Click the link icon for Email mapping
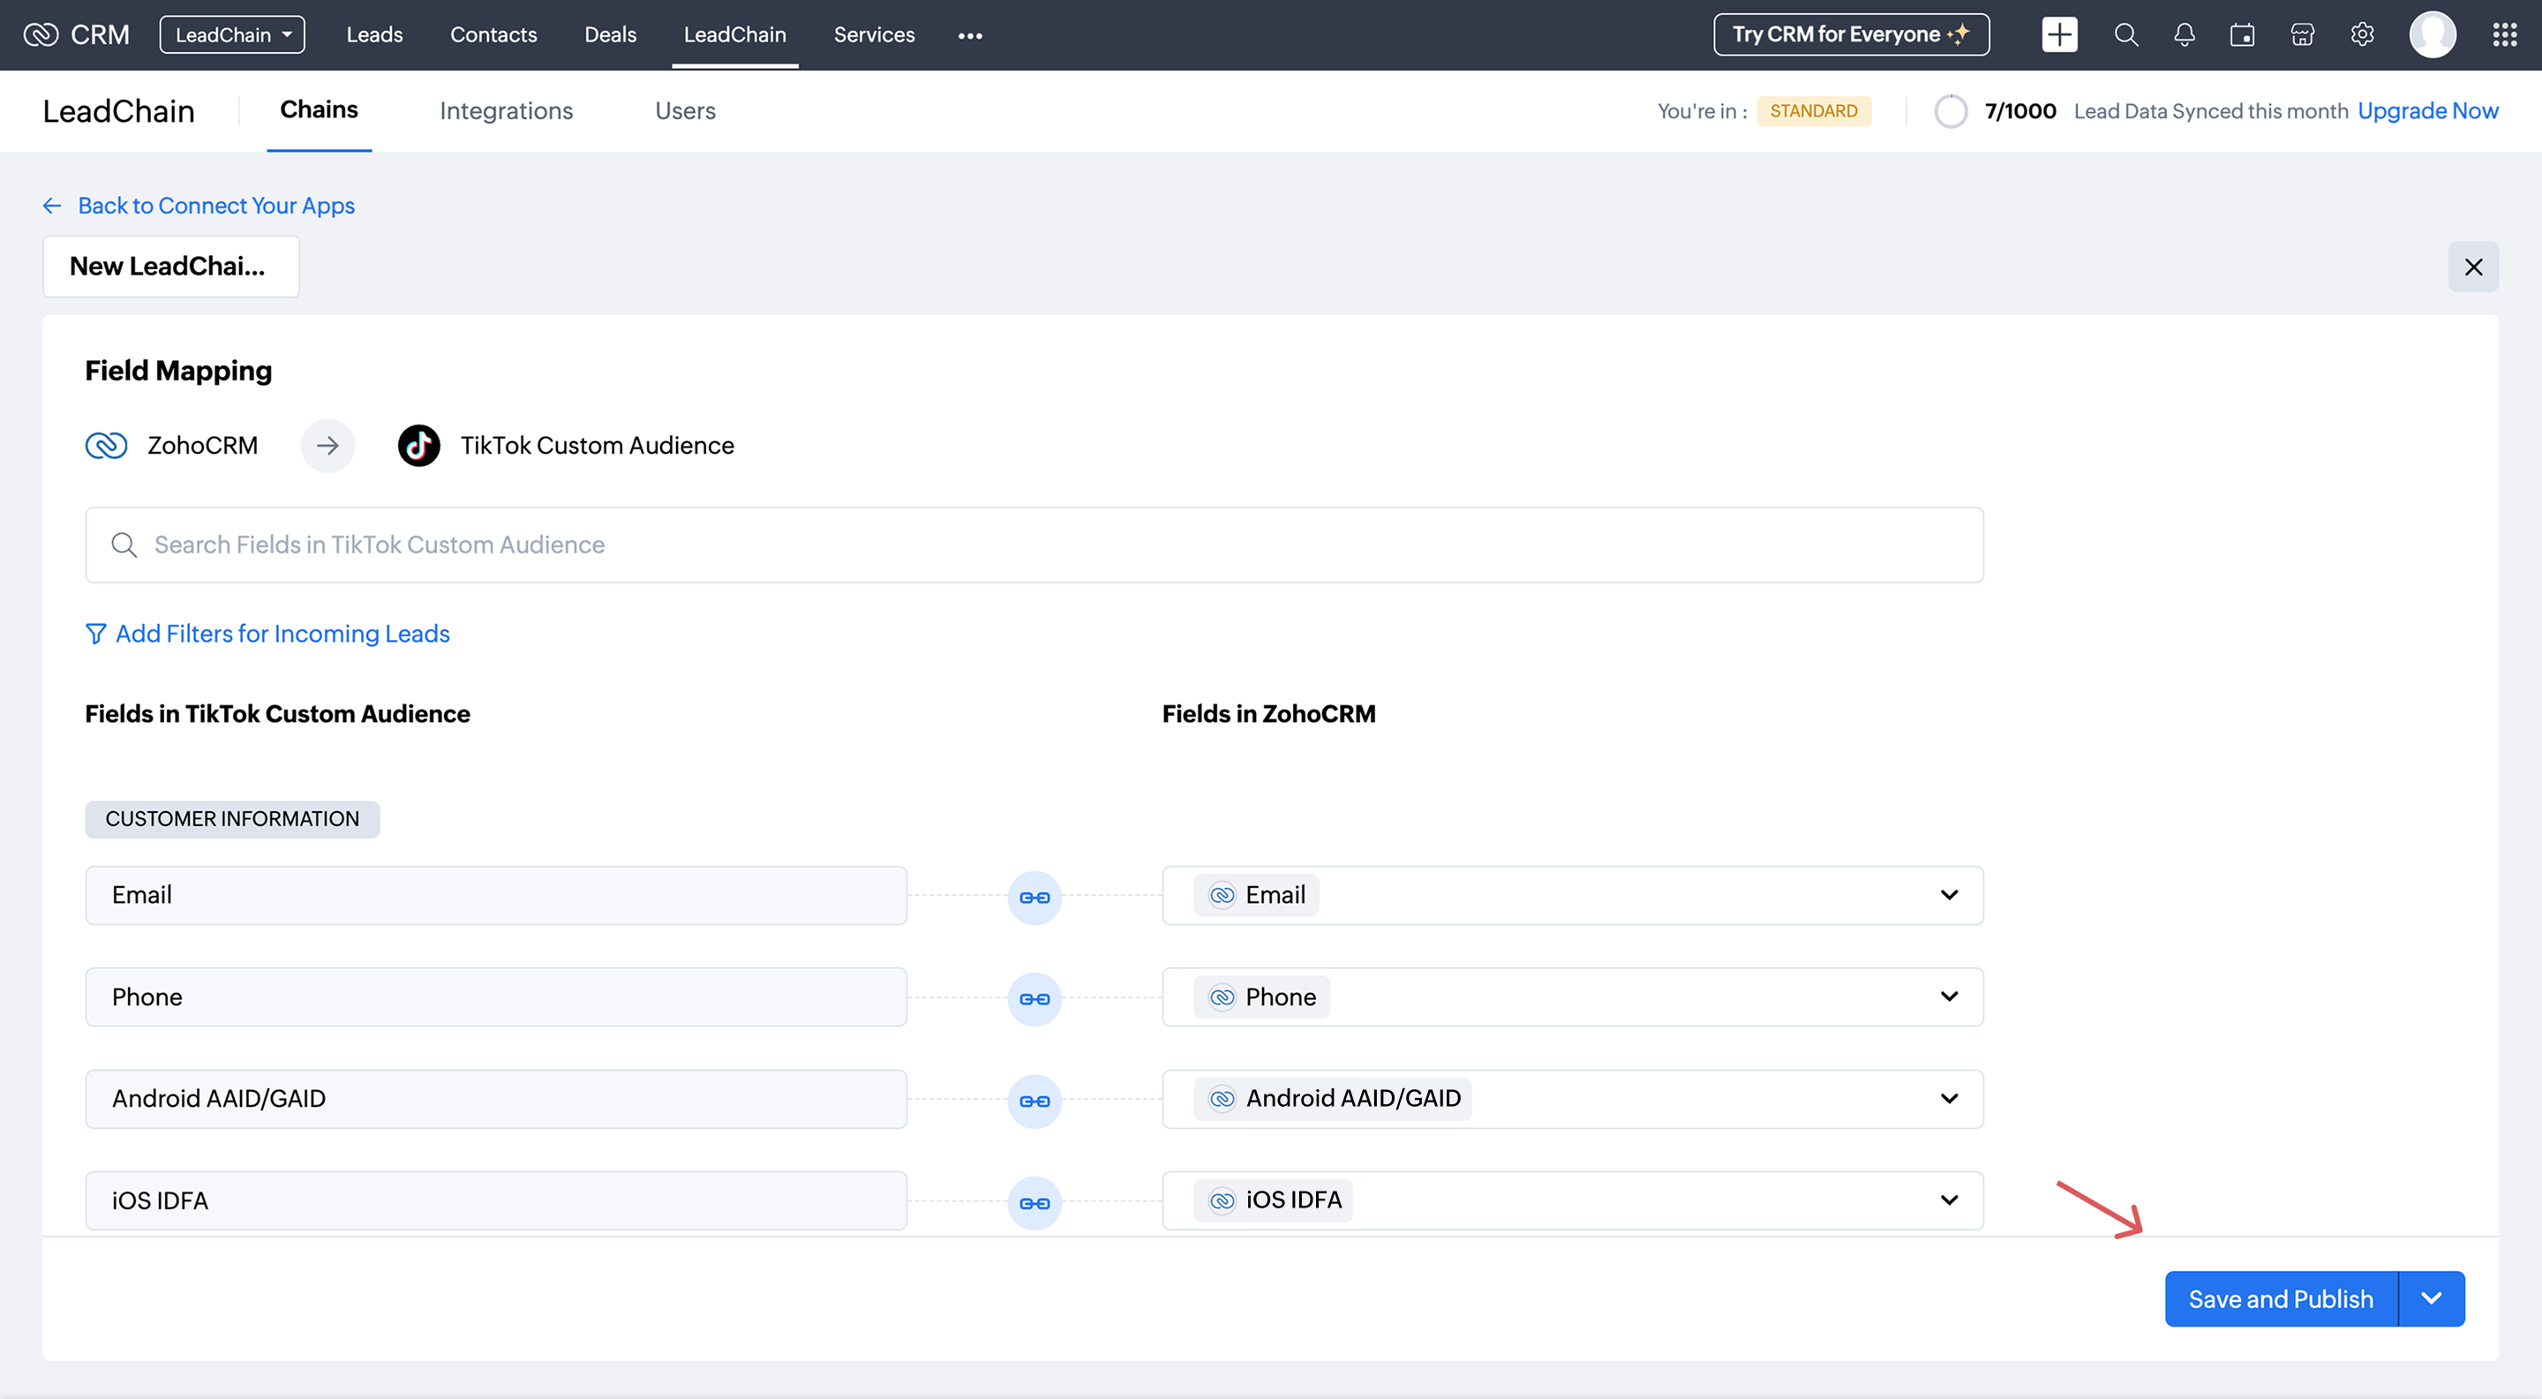 1034,897
